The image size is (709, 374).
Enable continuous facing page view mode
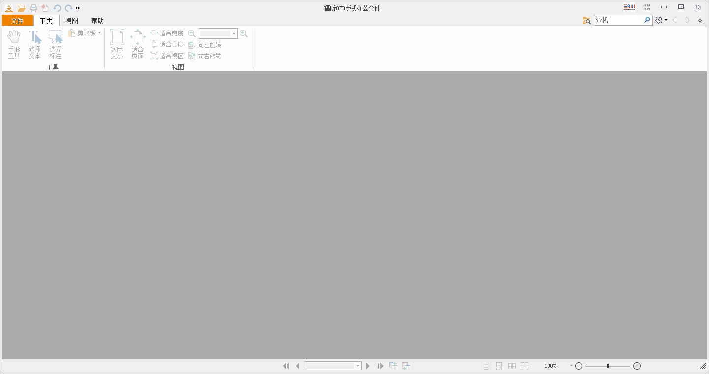524,366
